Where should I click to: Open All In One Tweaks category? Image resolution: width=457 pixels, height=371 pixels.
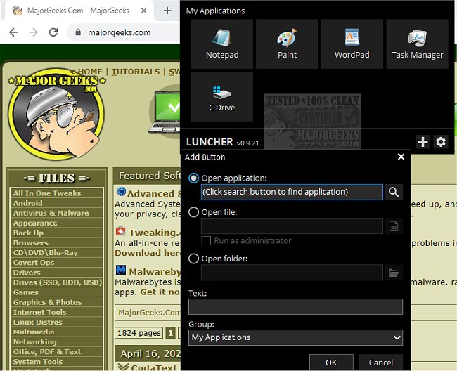[57, 193]
